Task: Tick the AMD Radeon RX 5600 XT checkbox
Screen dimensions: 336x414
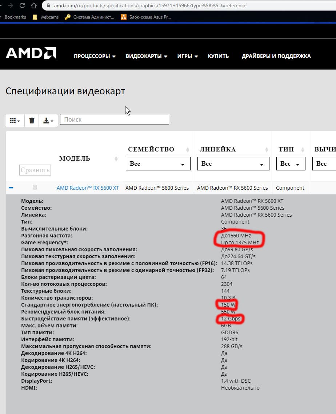Action: [x=35, y=187]
